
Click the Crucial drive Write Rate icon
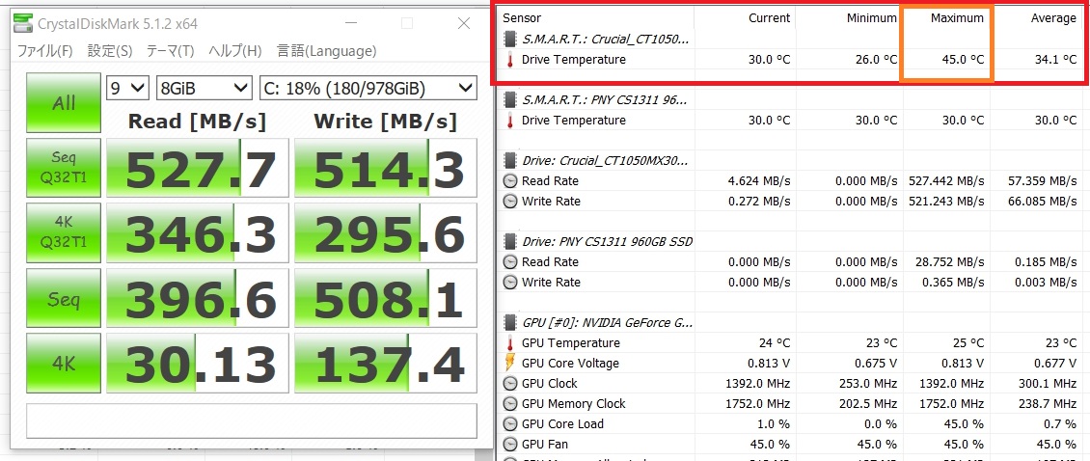coord(510,202)
